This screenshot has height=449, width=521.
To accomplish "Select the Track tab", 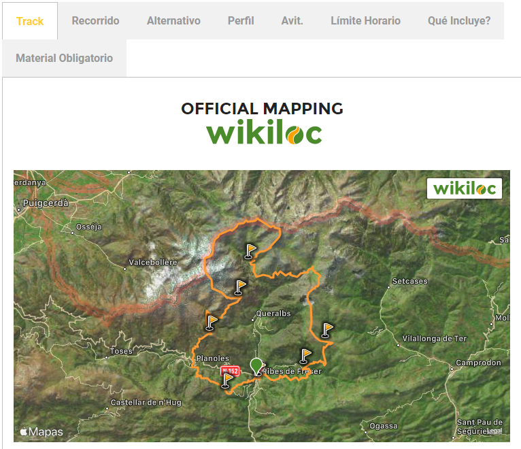I will 30,21.
